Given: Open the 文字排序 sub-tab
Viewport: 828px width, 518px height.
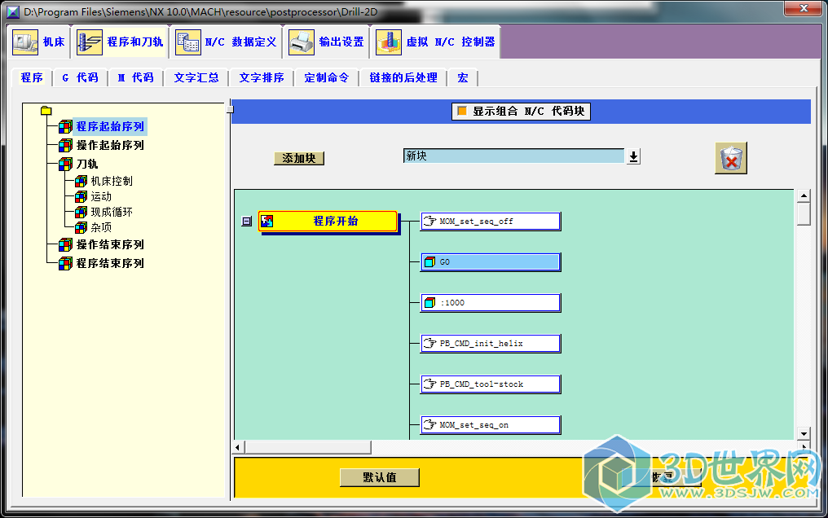Looking at the screenshot, I should (x=262, y=77).
